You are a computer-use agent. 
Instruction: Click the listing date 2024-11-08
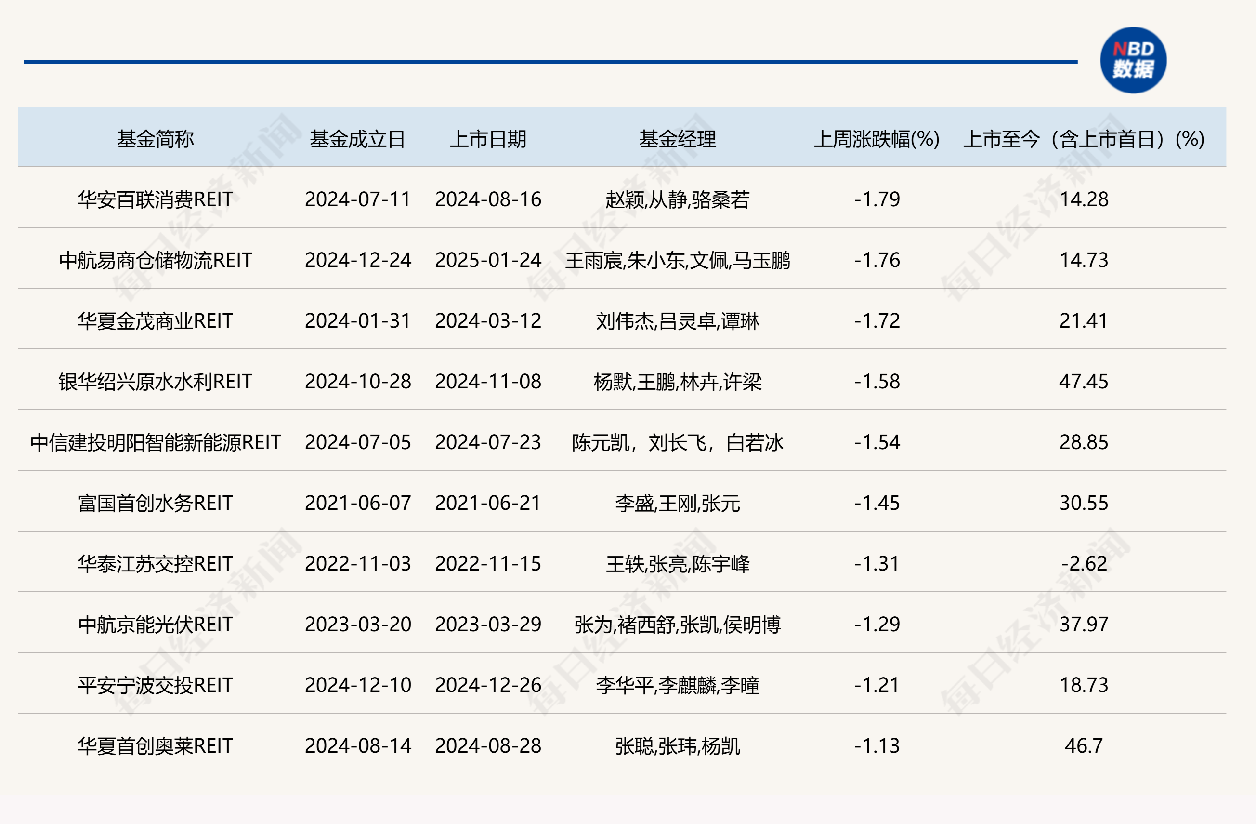[x=488, y=382]
